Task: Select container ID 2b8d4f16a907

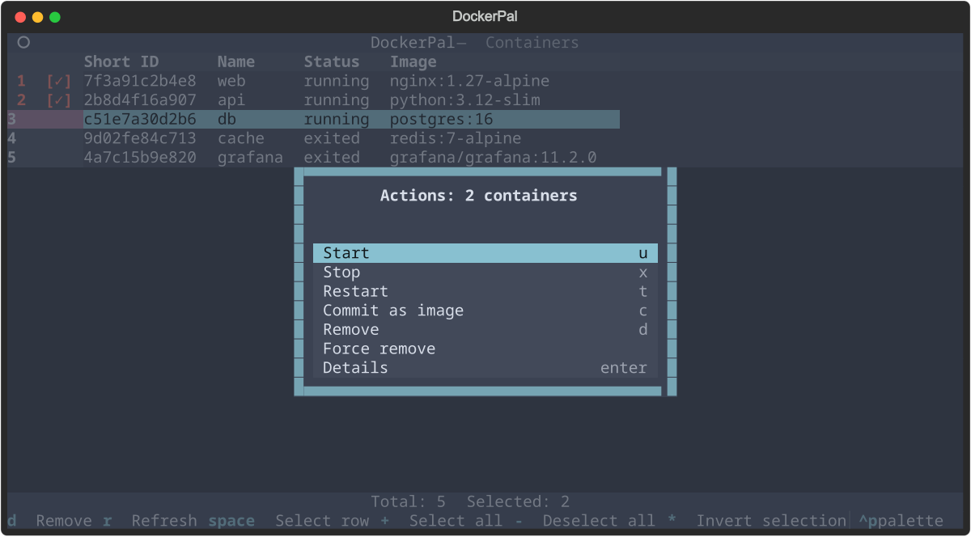Action: (x=140, y=100)
